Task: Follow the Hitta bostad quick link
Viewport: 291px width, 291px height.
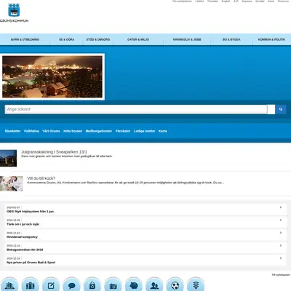Action: coord(73,131)
